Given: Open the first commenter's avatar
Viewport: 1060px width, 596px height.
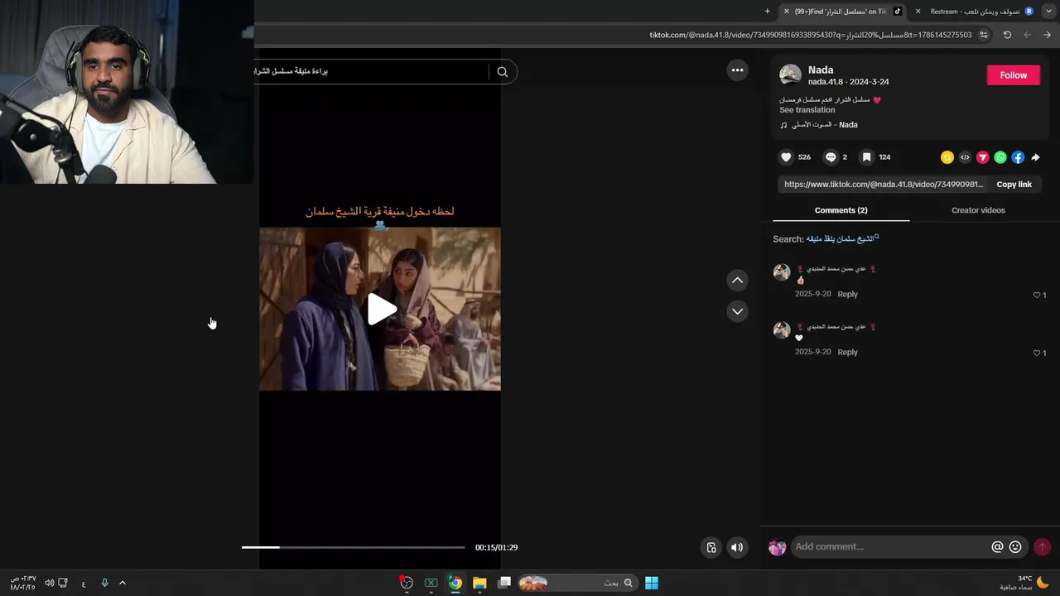Looking at the screenshot, I should tap(782, 272).
